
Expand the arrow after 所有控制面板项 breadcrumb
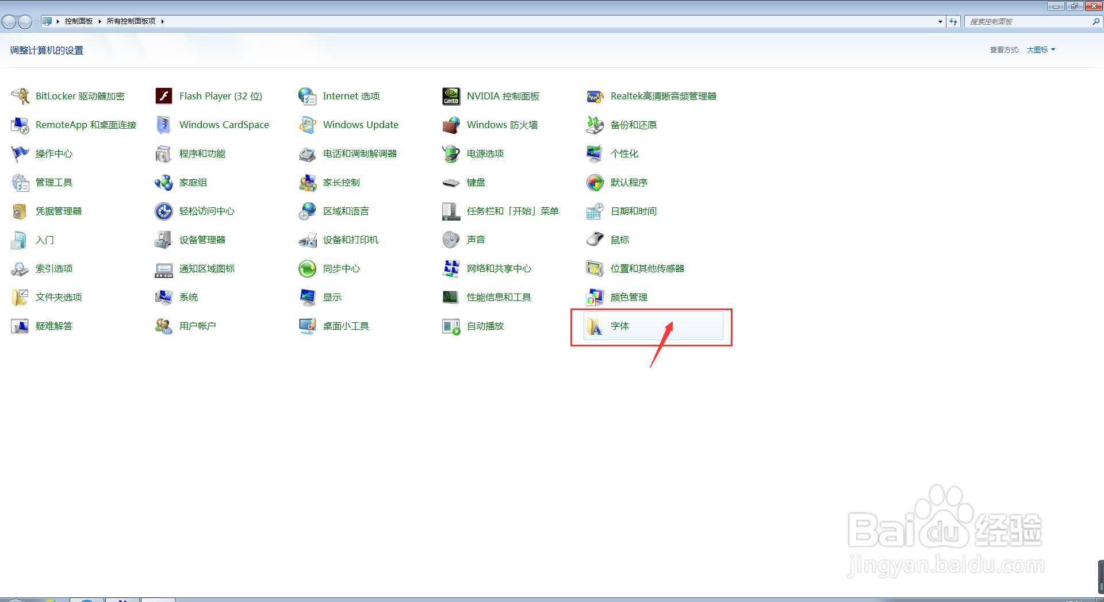[x=163, y=21]
